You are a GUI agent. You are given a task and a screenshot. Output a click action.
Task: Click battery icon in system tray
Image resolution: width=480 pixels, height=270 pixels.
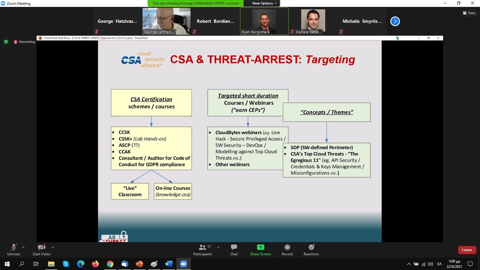(x=416, y=264)
